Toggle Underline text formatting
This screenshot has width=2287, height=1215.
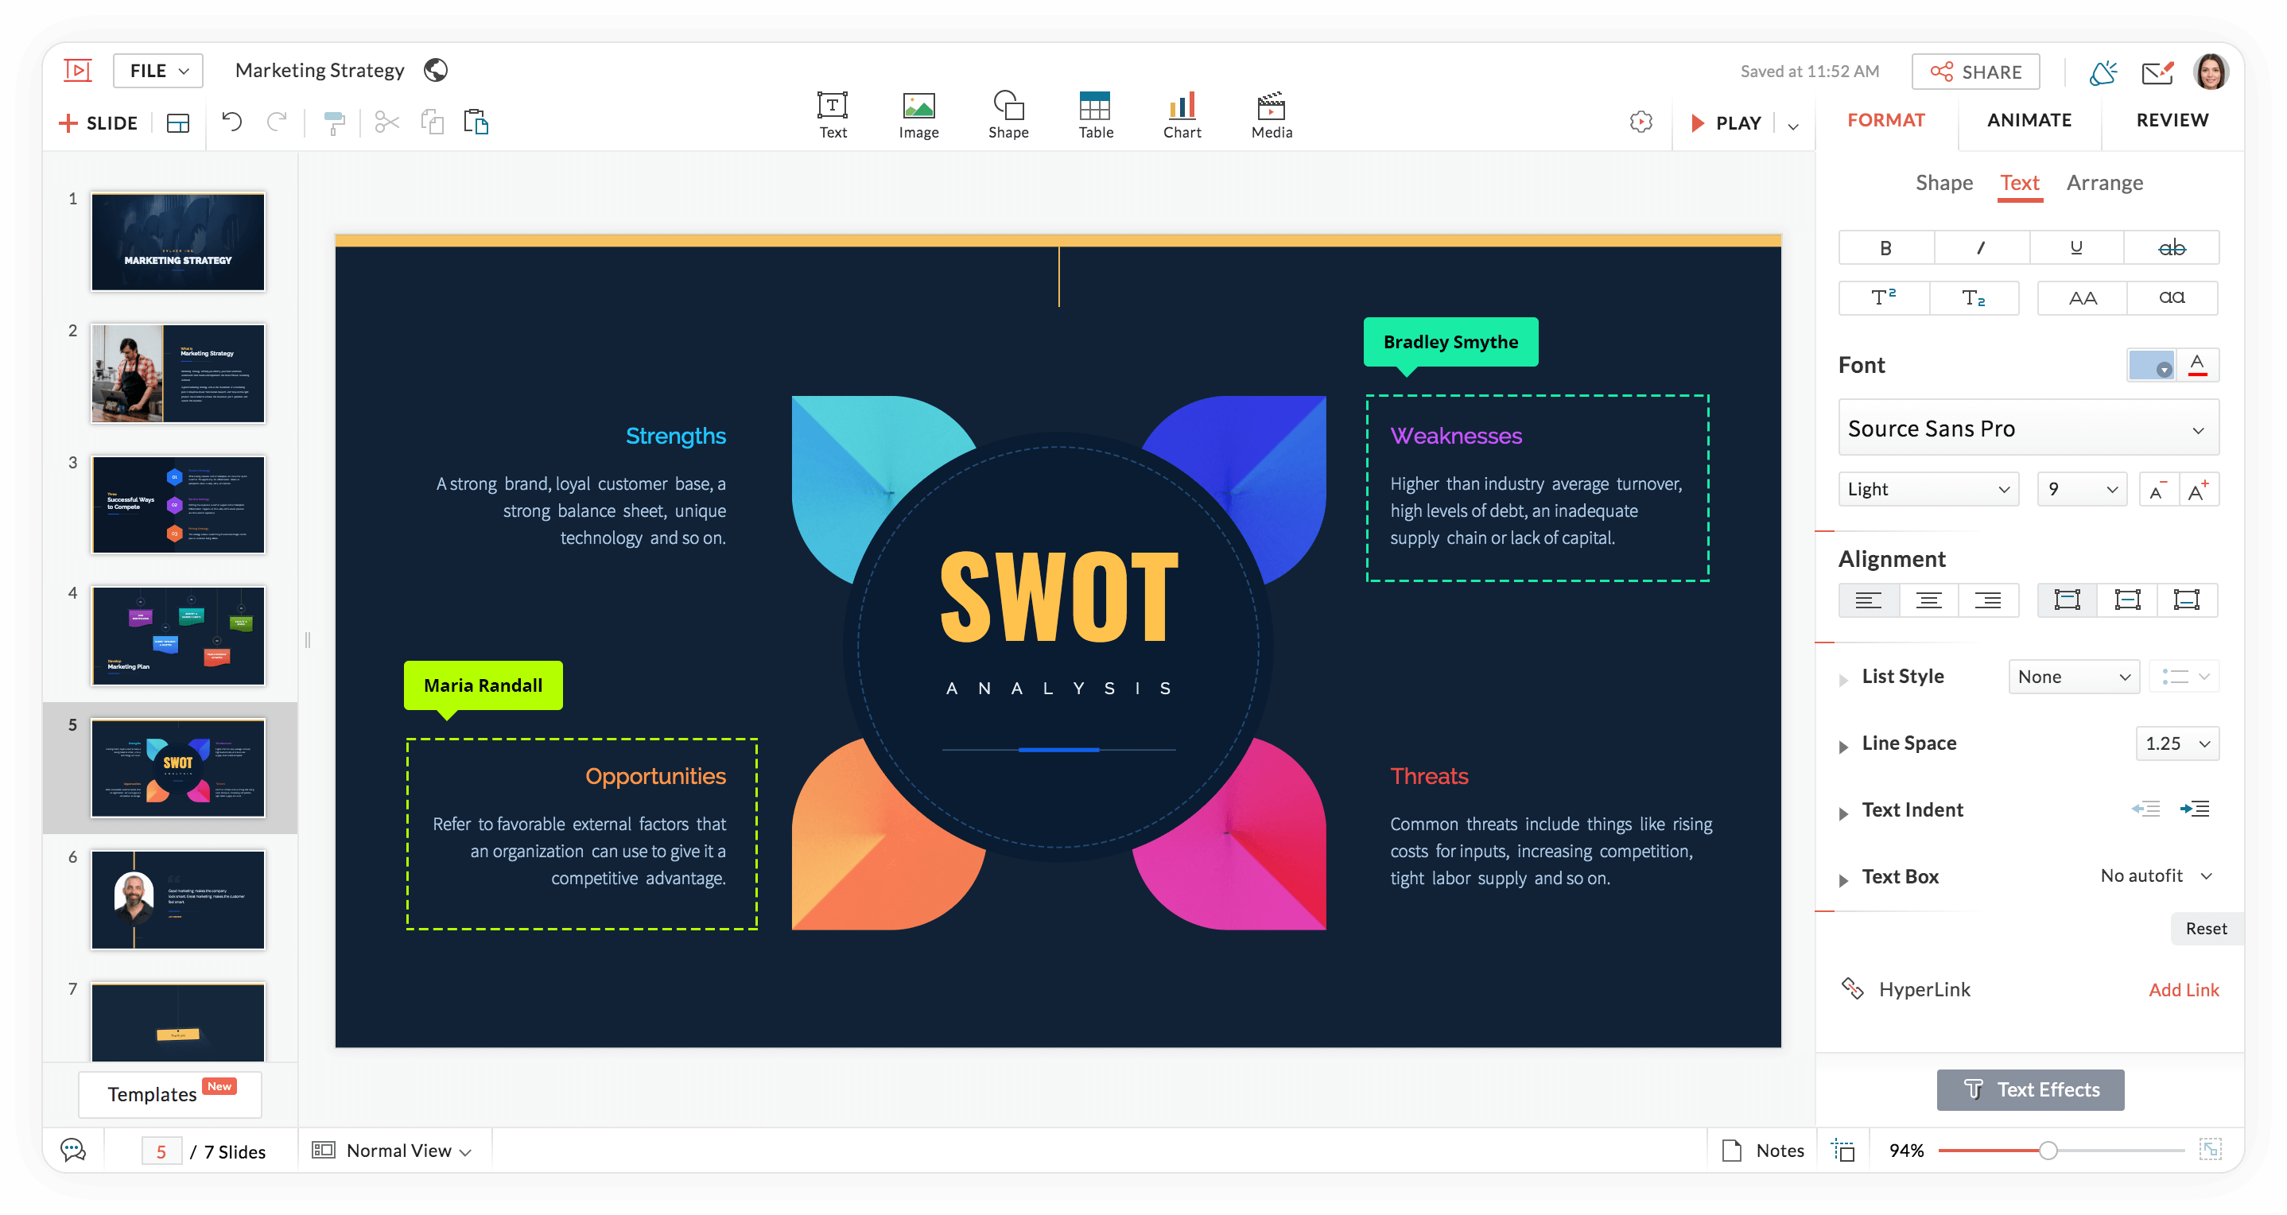(2075, 247)
